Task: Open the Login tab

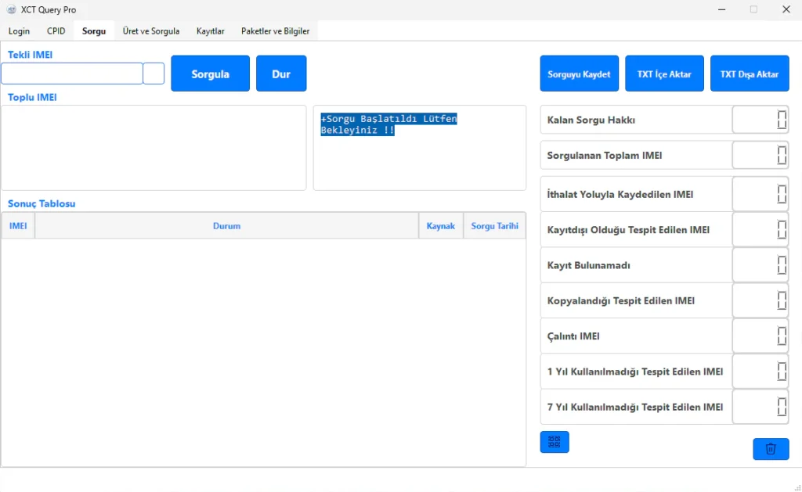Action: pyautogui.click(x=19, y=31)
